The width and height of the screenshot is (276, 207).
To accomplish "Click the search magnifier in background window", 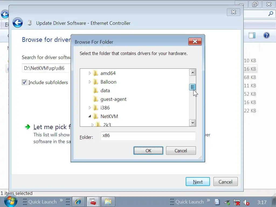I will coord(271,13).
